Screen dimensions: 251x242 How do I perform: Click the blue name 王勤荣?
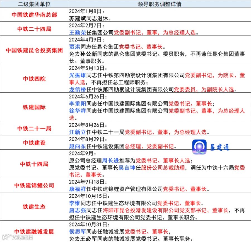tap(78, 33)
